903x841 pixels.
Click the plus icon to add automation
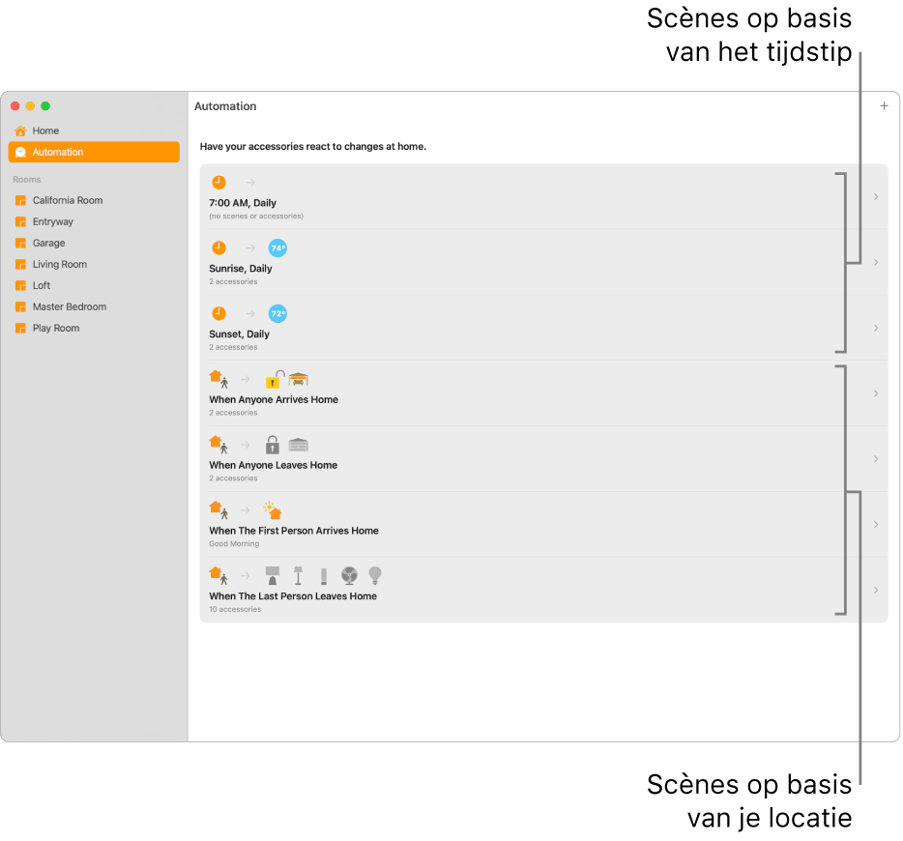point(884,106)
